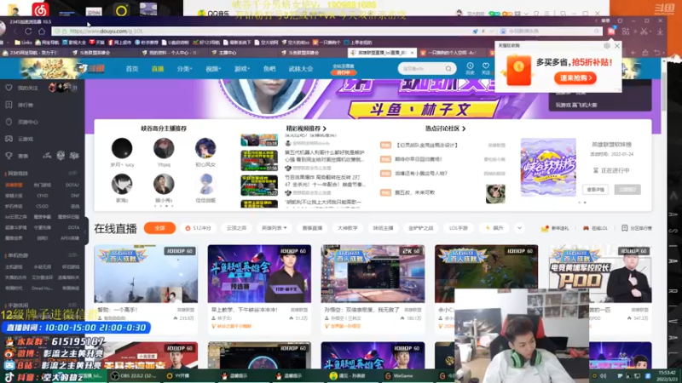Switch to the 2345网址导航 browser tab
Screen dimensions: 682x383
point(32,53)
